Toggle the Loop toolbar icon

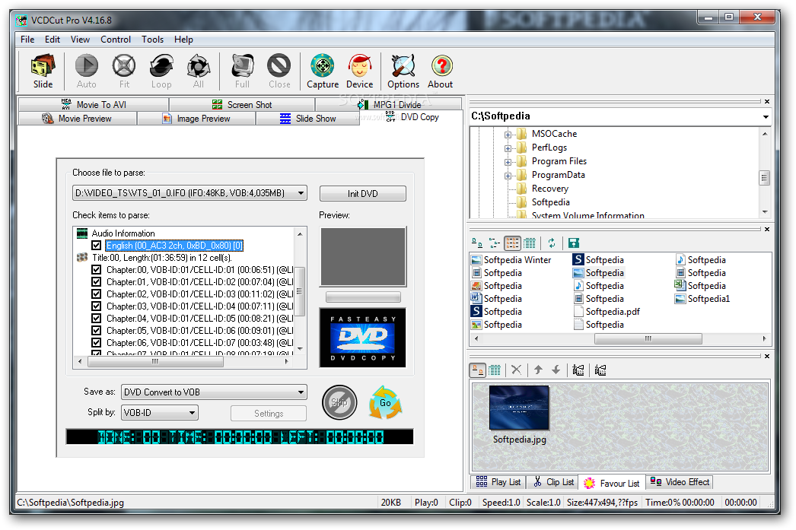[x=161, y=71]
